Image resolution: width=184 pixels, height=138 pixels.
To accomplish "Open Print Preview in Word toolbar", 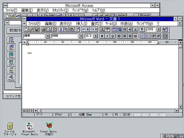I will (49, 29).
